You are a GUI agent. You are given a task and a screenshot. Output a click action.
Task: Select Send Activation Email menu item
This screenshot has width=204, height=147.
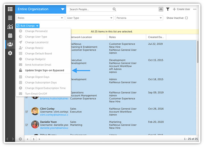tap(43, 65)
